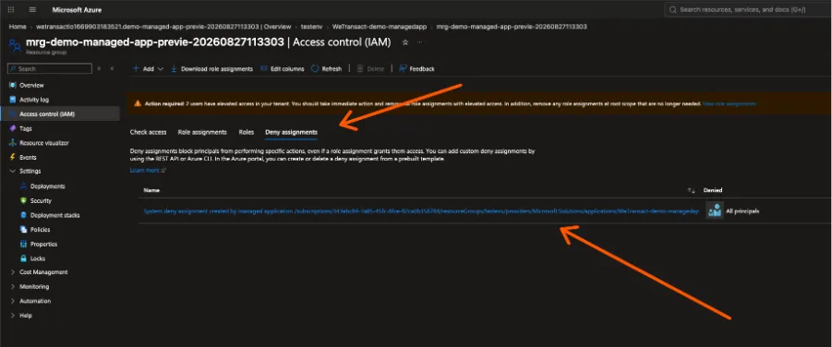
Task: Click the Overview cube icon
Action: 13,86
